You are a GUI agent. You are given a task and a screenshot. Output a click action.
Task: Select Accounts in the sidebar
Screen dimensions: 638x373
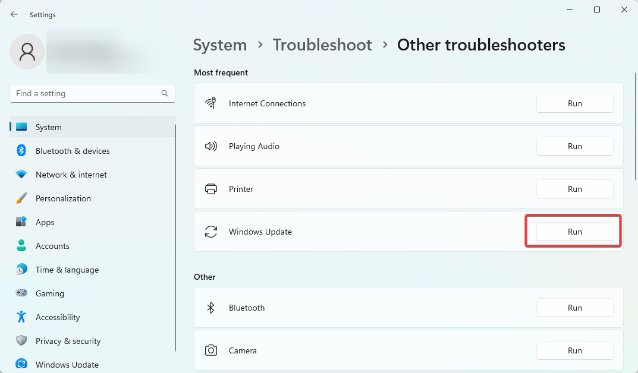(52, 246)
